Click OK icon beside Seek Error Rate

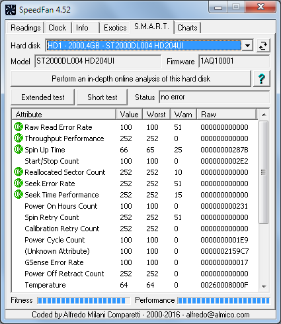coord(19,184)
